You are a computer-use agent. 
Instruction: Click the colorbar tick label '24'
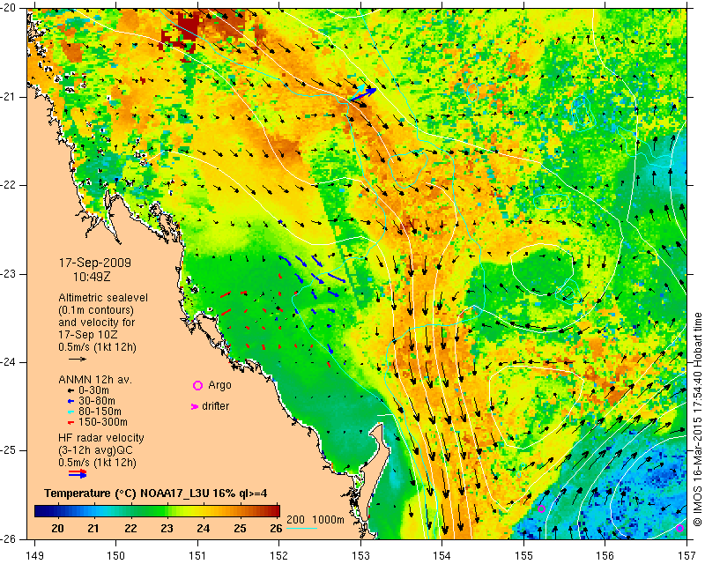point(204,528)
